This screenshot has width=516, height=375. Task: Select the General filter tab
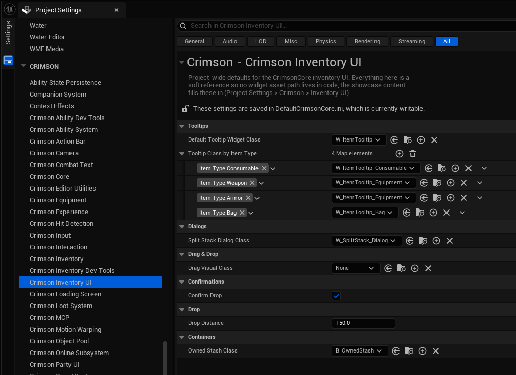pyautogui.click(x=195, y=41)
